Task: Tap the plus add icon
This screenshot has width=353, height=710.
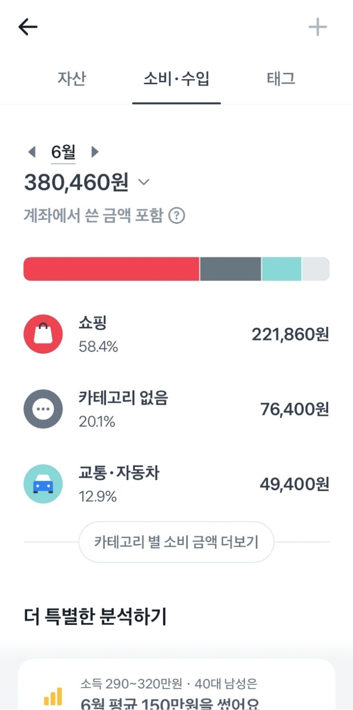Action: click(317, 27)
